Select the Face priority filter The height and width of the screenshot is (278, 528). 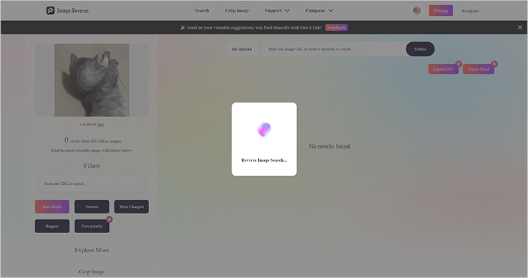point(92,226)
